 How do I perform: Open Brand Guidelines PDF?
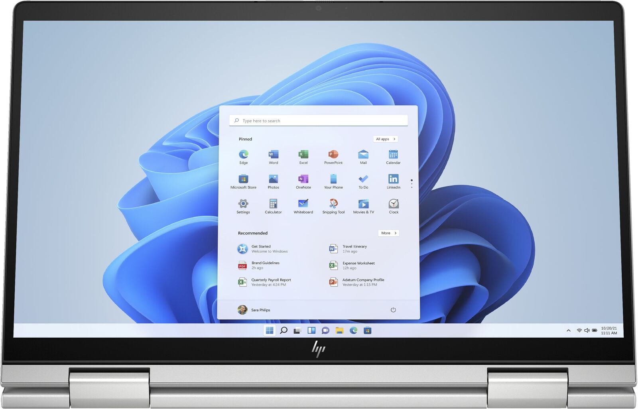(259, 265)
